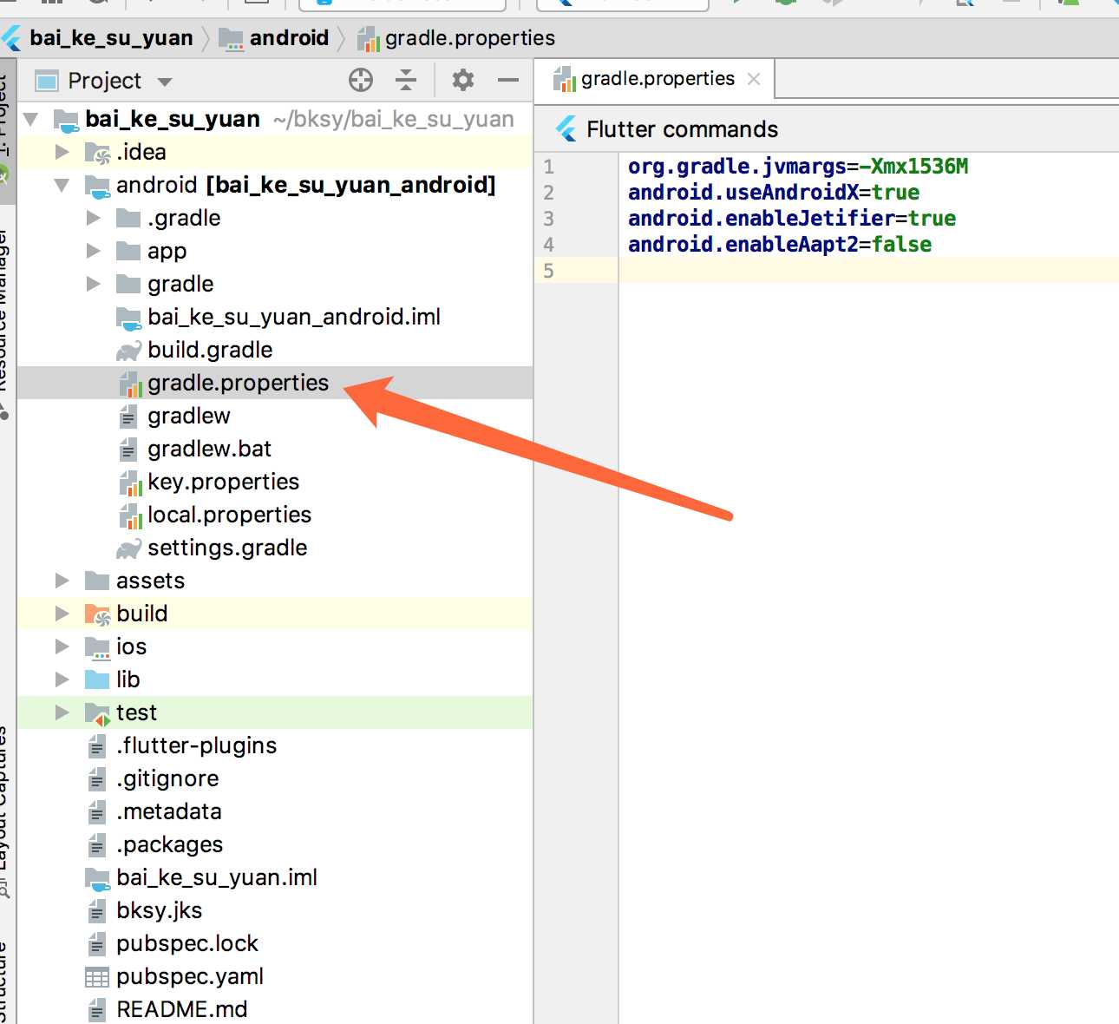Click the Flutter logo in breadcrumb bar

click(x=12, y=38)
